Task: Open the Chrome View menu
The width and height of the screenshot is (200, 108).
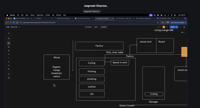Action: coord(27,15)
